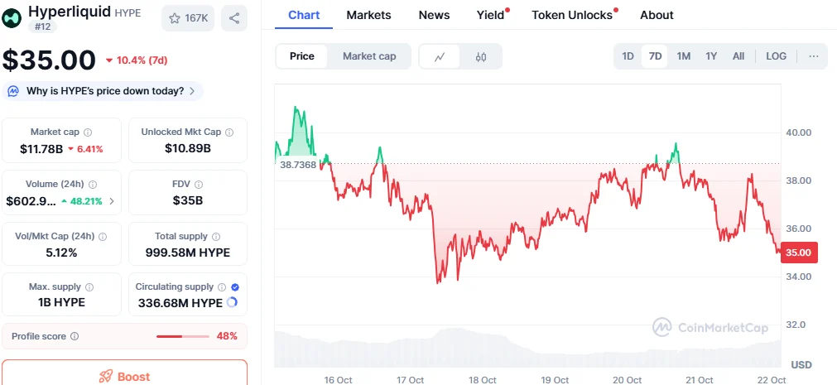The height and width of the screenshot is (385, 837).
Task: Open the Markets tab
Action: pos(368,15)
